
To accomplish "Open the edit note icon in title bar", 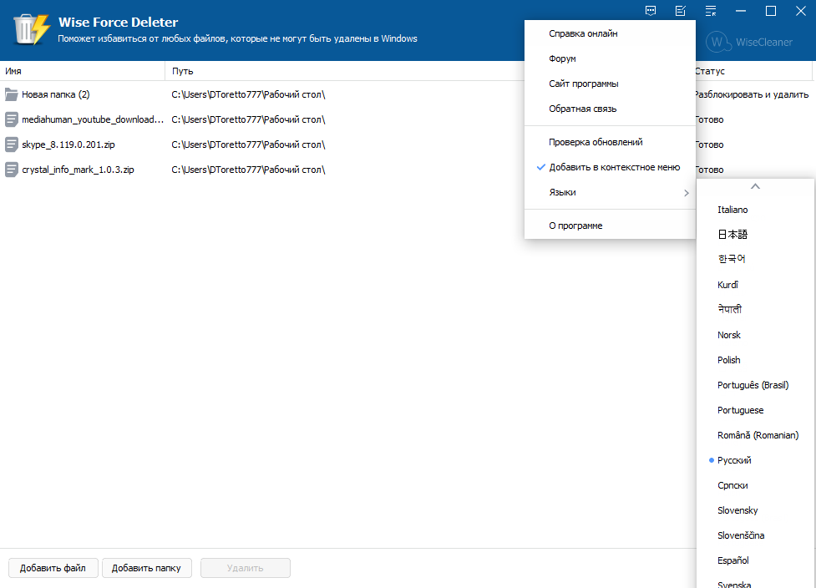I will (x=680, y=11).
